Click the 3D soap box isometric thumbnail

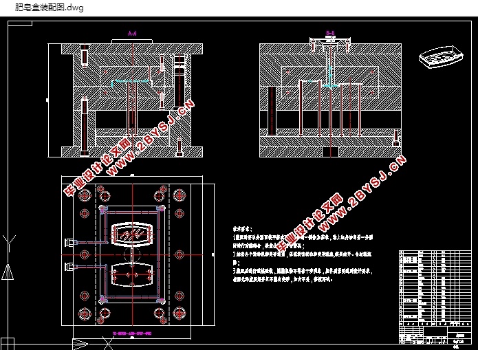tap(441, 56)
